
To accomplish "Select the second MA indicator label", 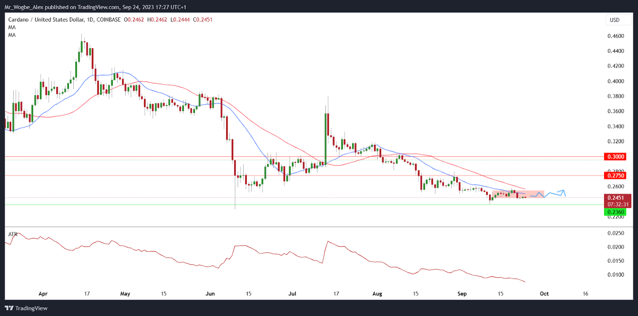I will coord(12,35).
